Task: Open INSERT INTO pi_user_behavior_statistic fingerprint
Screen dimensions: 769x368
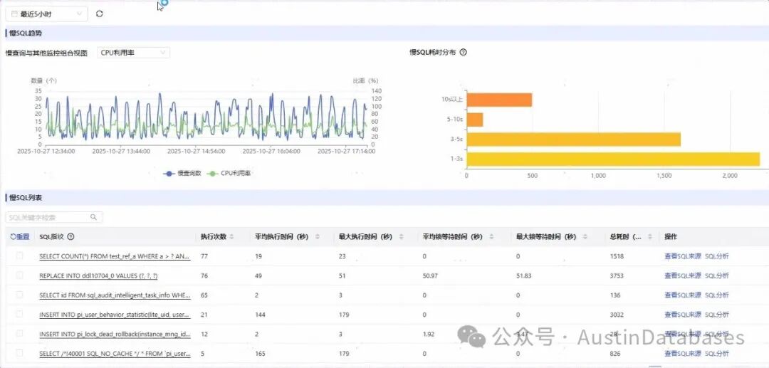Action: point(115,315)
